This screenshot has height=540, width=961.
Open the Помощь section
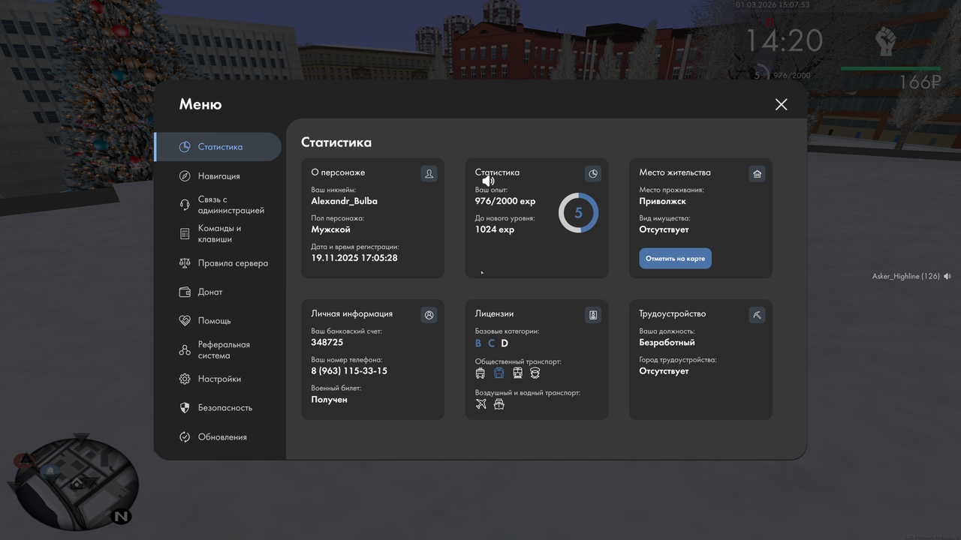pyautogui.click(x=218, y=321)
